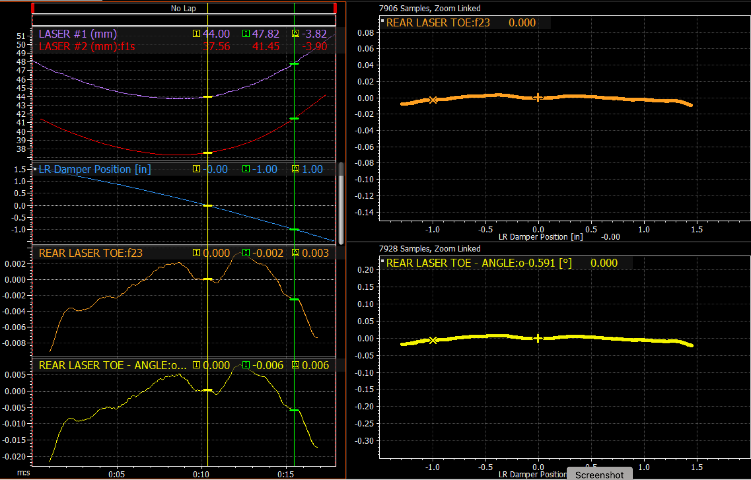Select the LASER #1 (mm) channel label
The height and width of the screenshot is (480, 751).
point(78,34)
